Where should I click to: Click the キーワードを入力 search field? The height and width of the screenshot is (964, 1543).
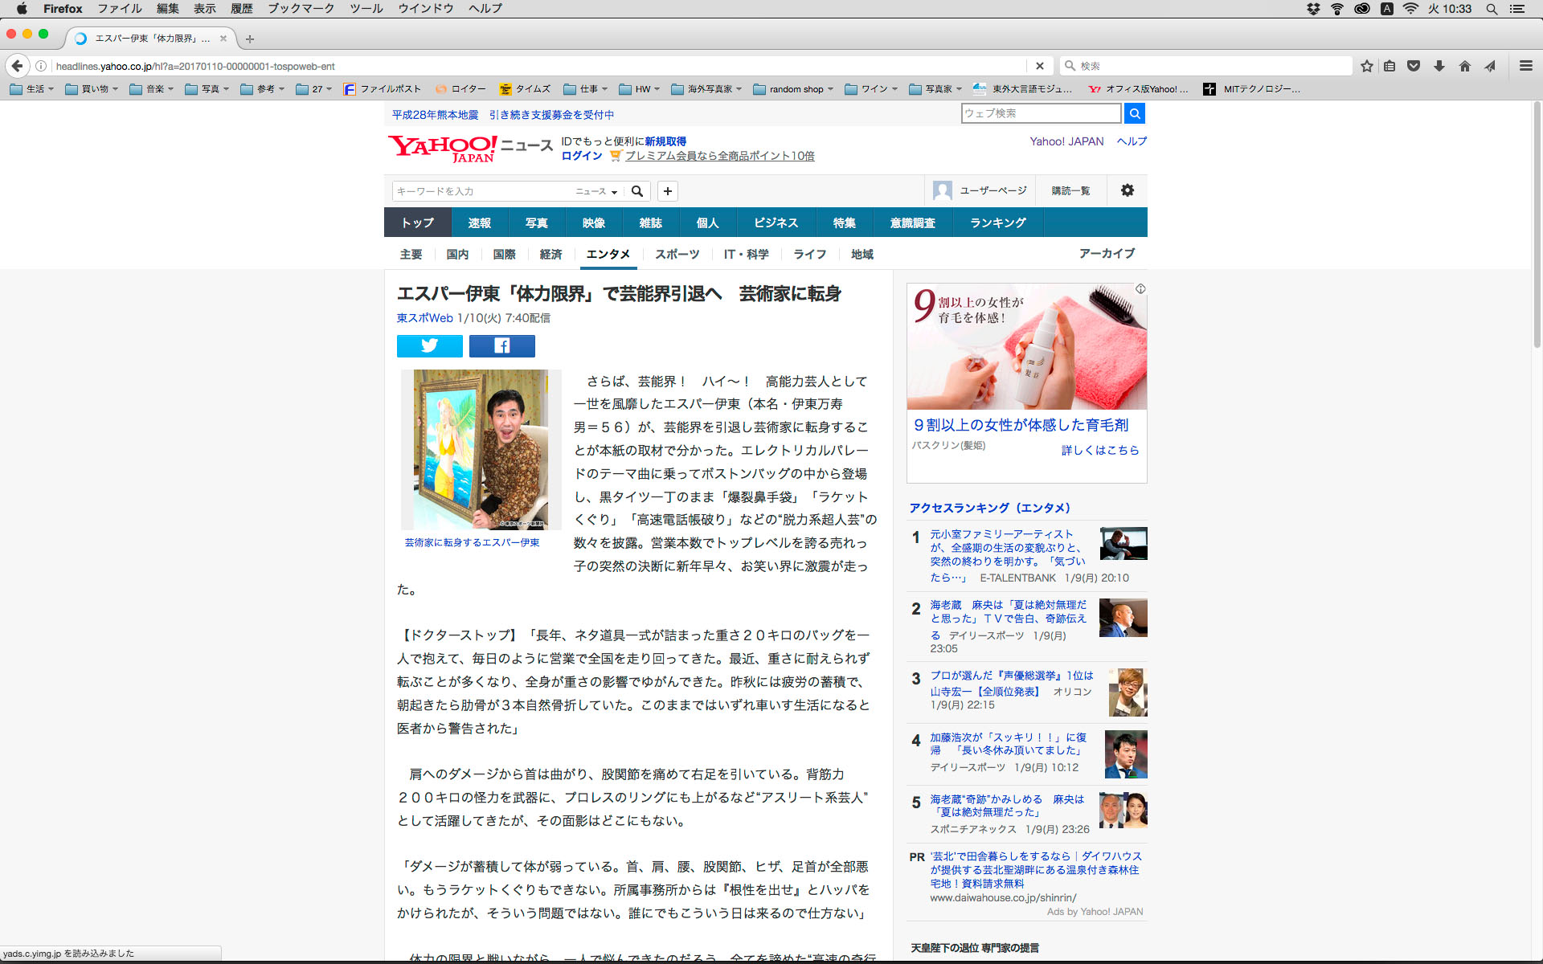coord(482,191)
